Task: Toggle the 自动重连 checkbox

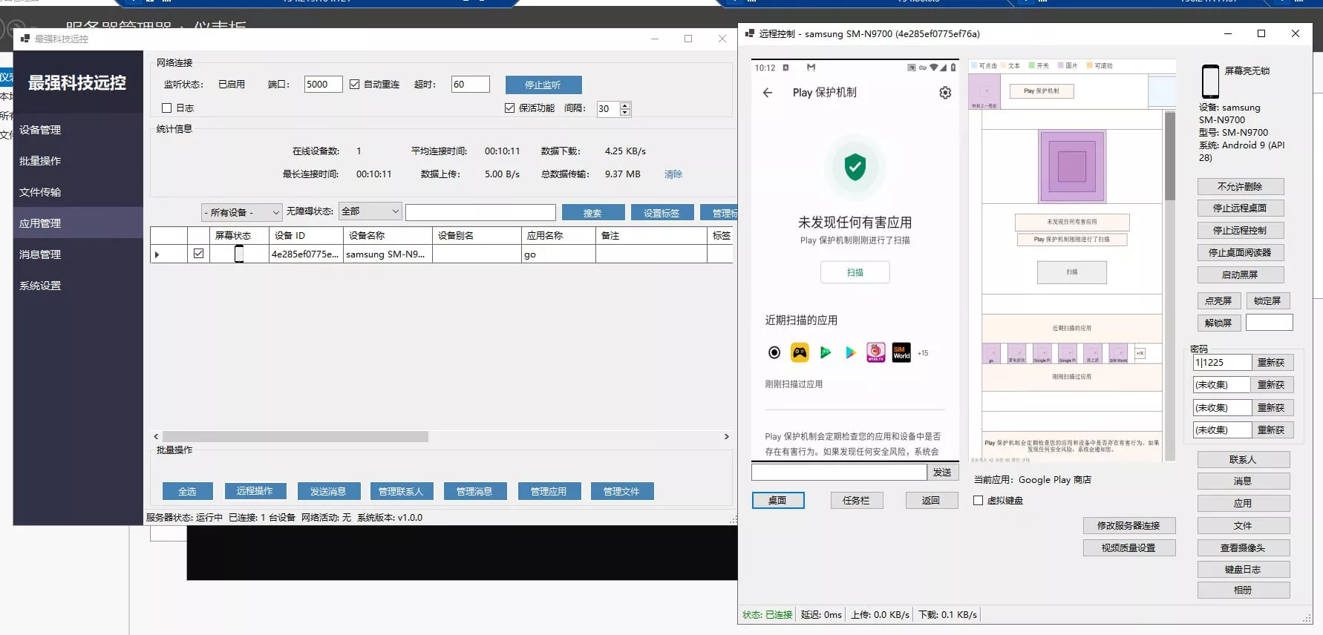Action: pyautogui.click(x=355, y=84)
